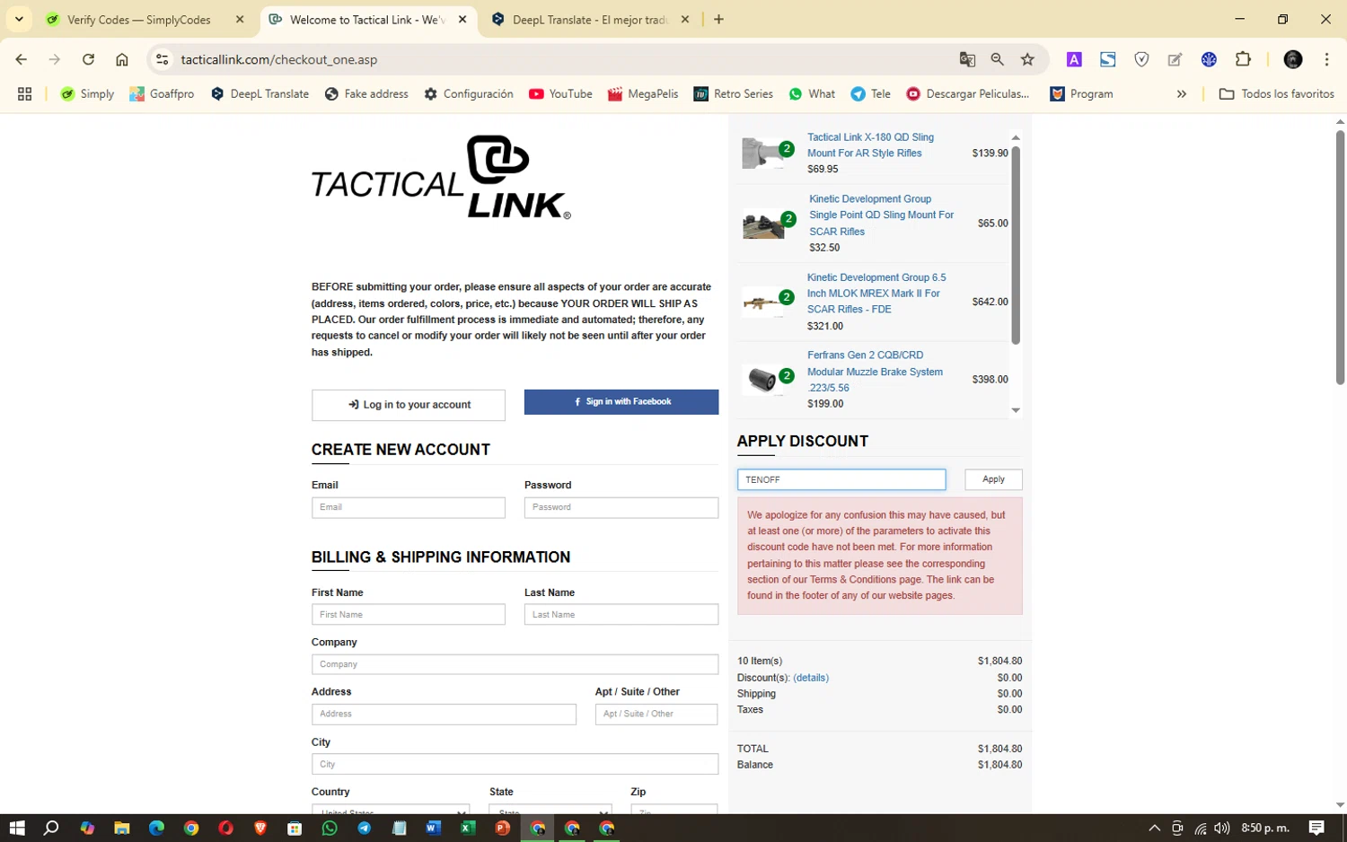Click Log in to your account
This screenshot has width=1347, height=842.
409,405
